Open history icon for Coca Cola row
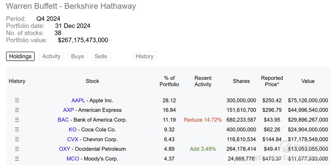 click(17, 129)
